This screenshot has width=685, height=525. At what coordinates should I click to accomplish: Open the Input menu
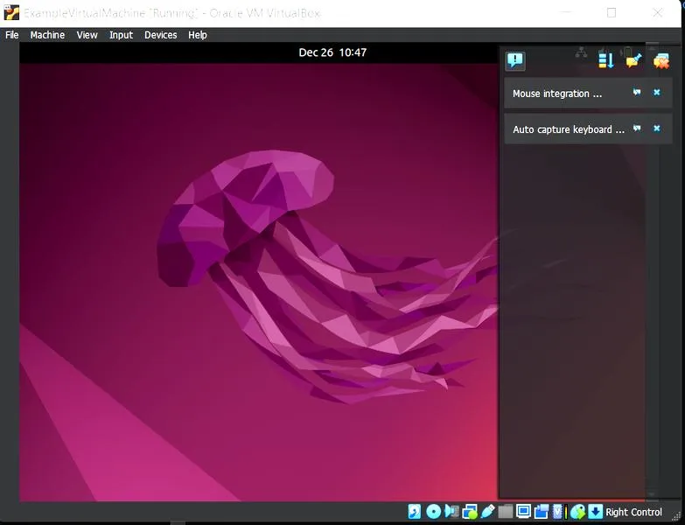[121, 35]
